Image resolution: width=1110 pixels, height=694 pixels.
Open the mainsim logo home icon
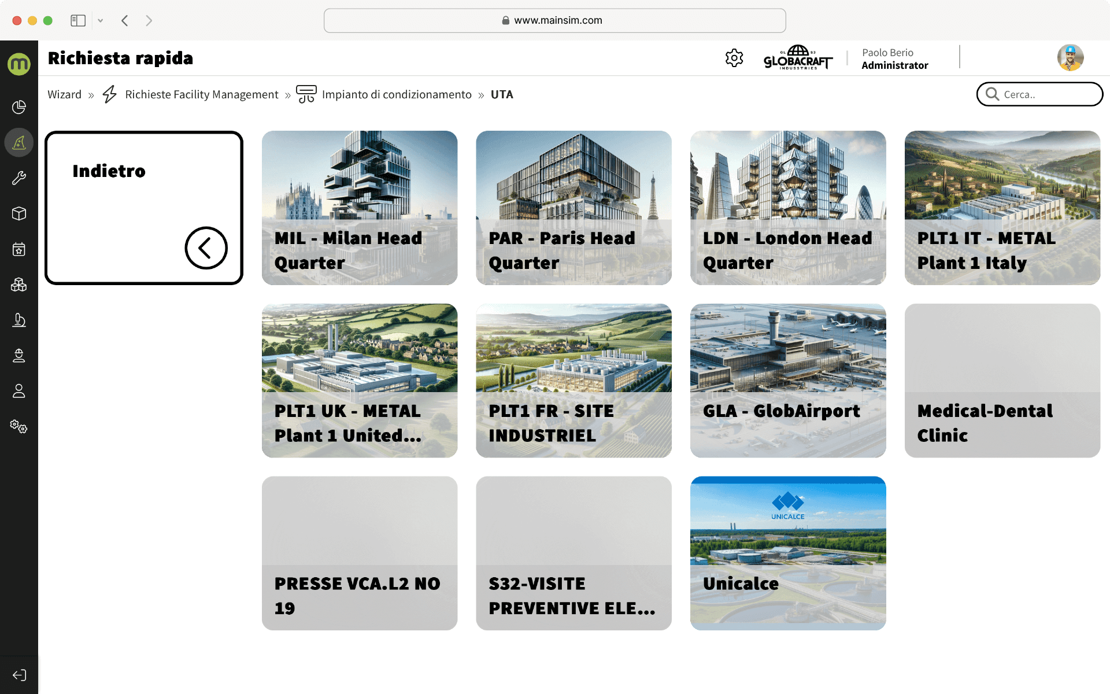click(x=19, y=64)
